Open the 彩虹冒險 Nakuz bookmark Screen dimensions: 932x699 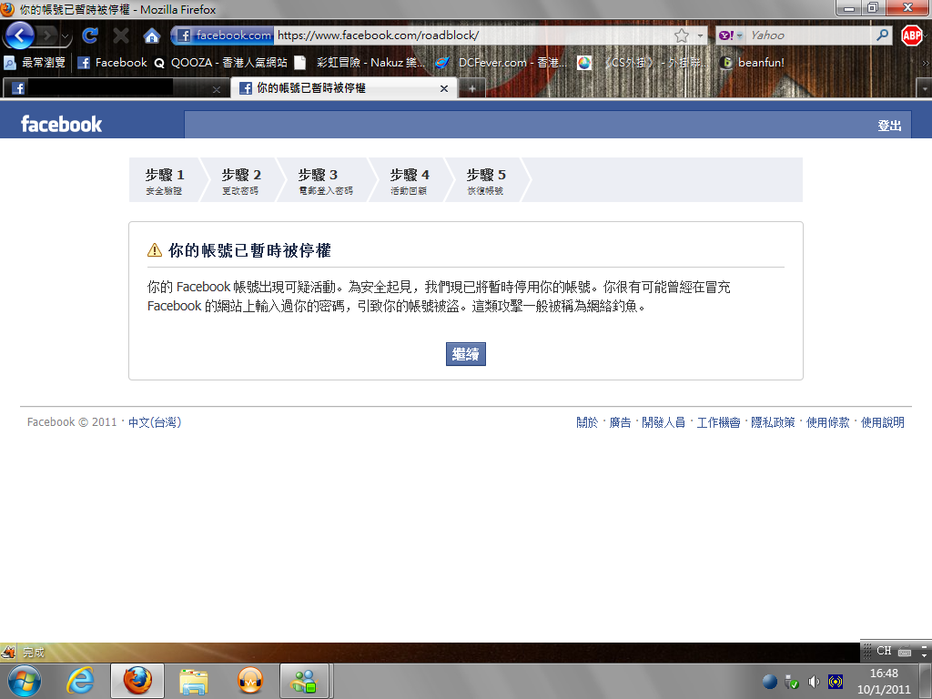[x=360, y=63]
